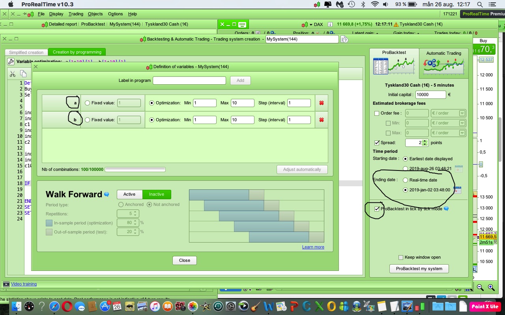Delete variable a with red X
Image resolution: width=505 pixels, height=315 pixels.
pos(322,103)
